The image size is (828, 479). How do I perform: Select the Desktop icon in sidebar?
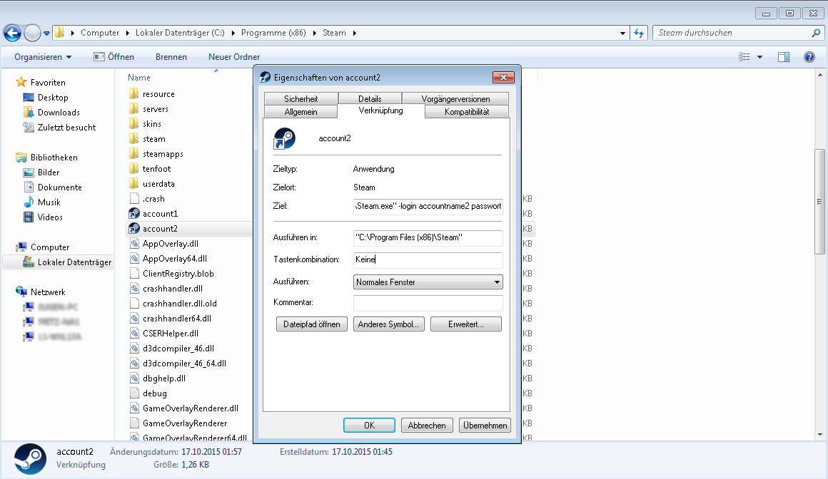click(29, 98)
